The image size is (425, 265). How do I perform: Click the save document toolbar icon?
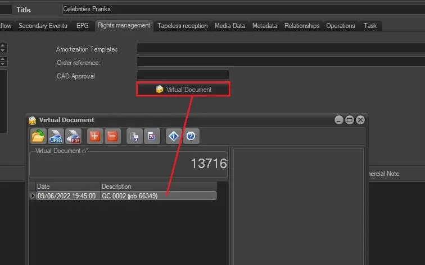[x=135, y=136]
